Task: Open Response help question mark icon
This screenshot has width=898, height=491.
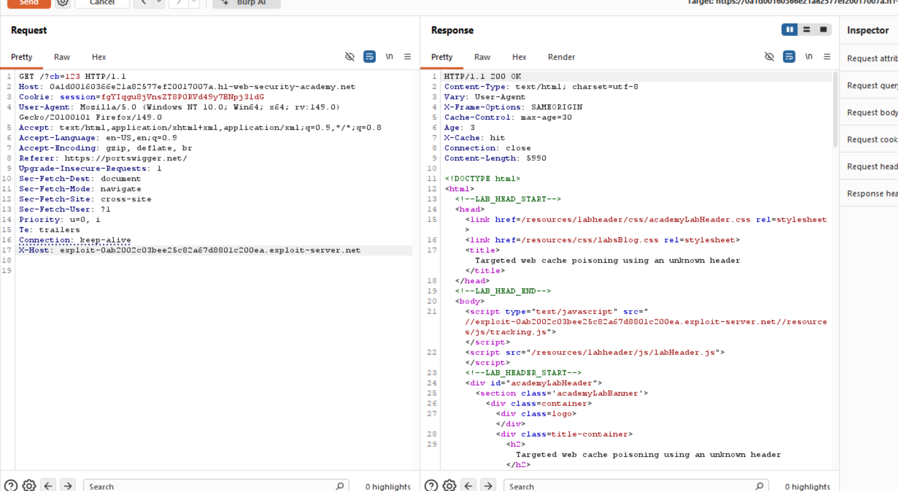Action: pyautogui.click(x=431, y=485)
